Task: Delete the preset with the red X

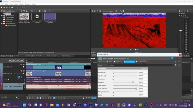Action: pos(179,65)
